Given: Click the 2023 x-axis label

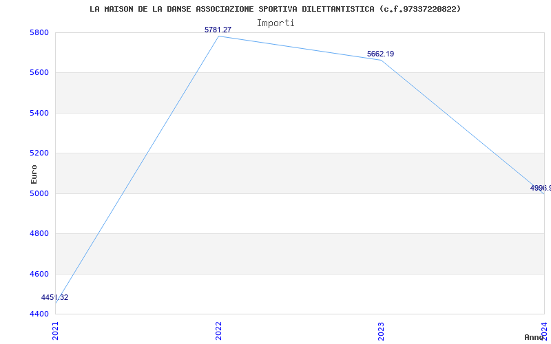Looking at the screenshot, I should (382, 331).
